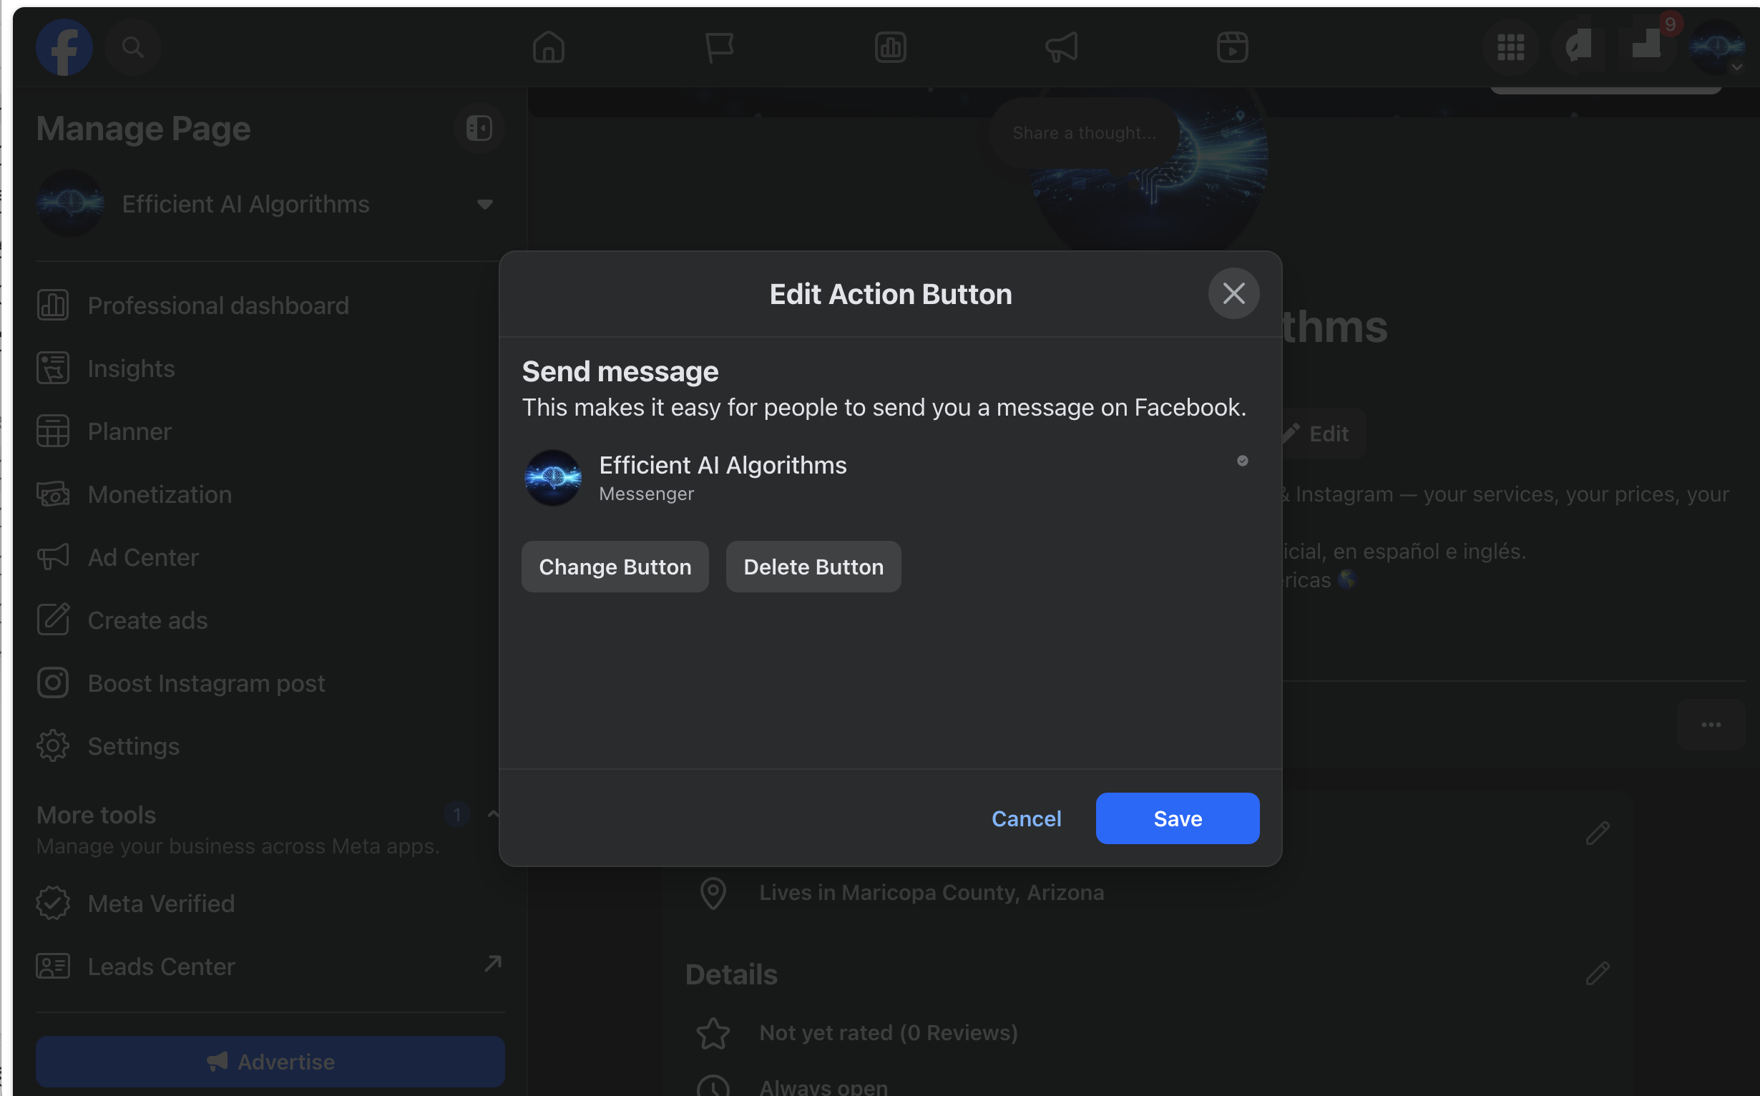
Task: Click the Efficient AI Algorithms avatar in dialog
Action: [x=553, y=479]
